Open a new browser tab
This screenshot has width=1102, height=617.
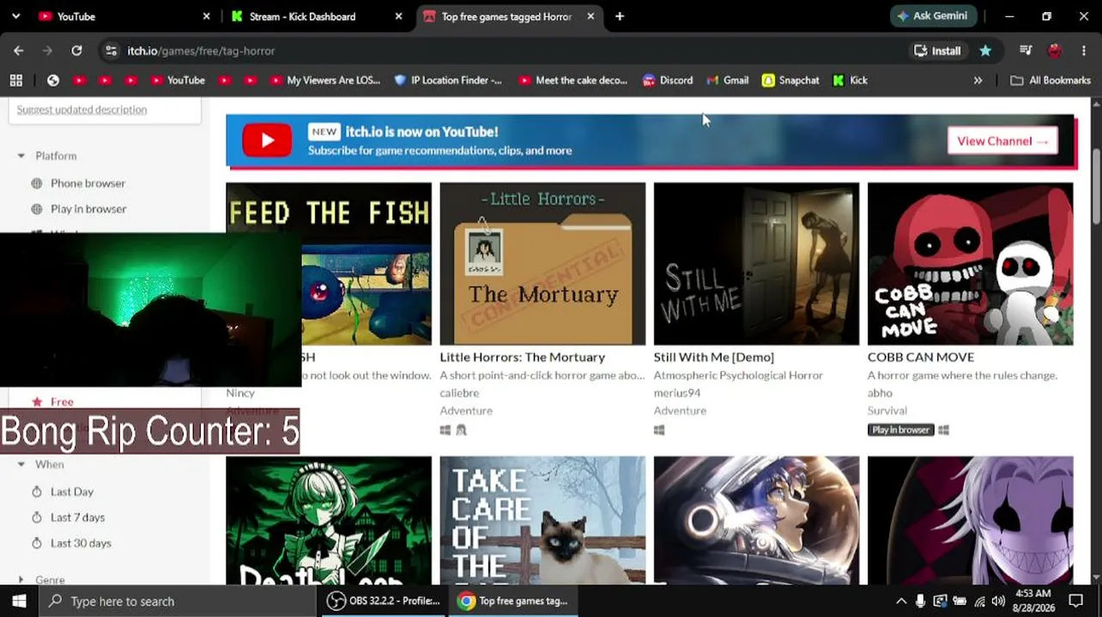(x=620, y=16)
